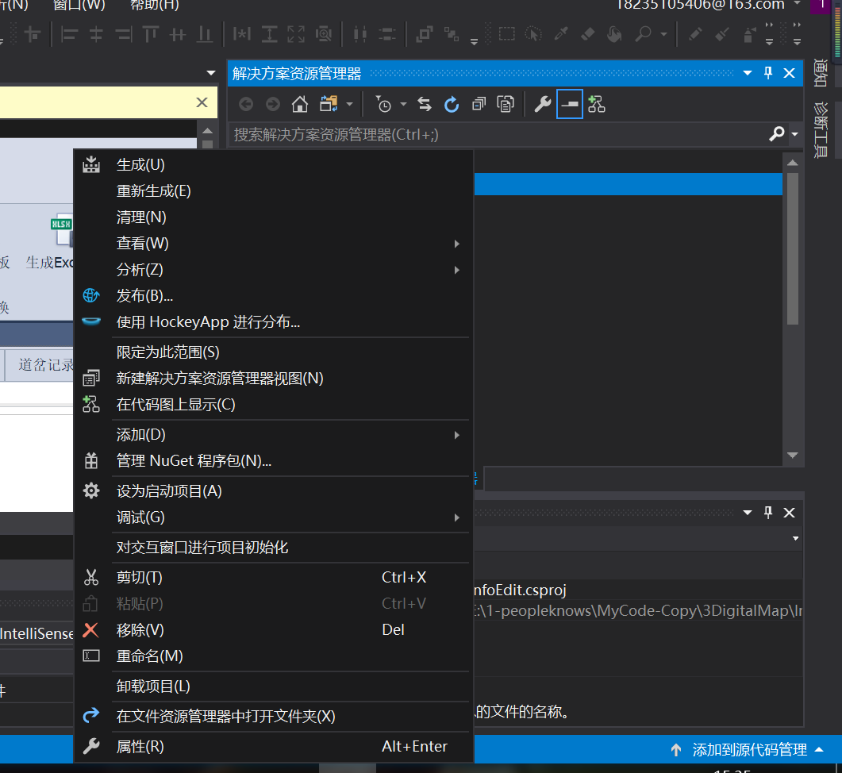Open the dropdown beside the view switch icon

[x=350, y=104]
